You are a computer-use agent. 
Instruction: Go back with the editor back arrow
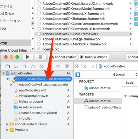[x=85, y=66]
